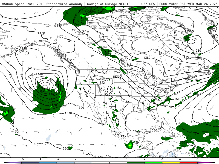Click the 1350 label over Hudson Bay
Screen dimensions: 219x164
tap(154, 50)
